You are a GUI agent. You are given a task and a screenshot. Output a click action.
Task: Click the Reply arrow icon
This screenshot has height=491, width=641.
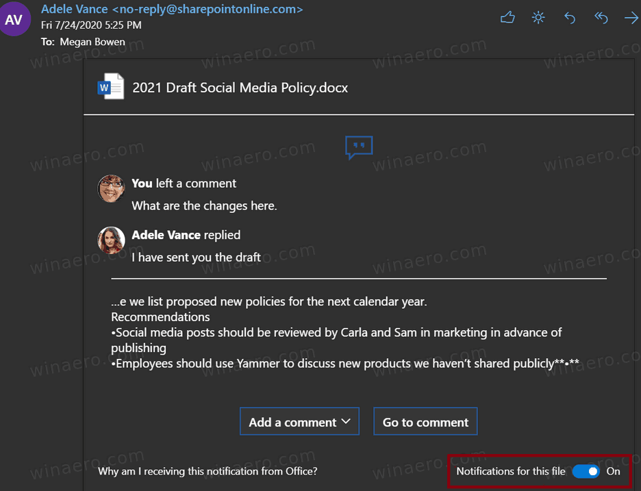tap(570, 18)
